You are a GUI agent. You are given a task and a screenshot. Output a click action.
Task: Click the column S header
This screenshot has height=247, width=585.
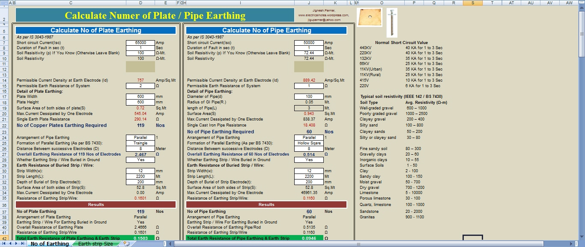click(x=472, y=3)
